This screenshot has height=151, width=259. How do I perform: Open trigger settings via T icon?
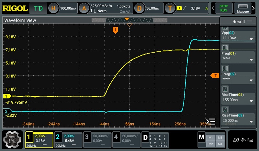click(x=170, y=8)
